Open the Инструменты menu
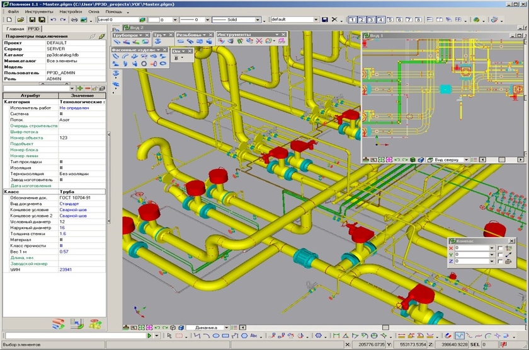Viewport: 529px width, 350px height. 39,11
